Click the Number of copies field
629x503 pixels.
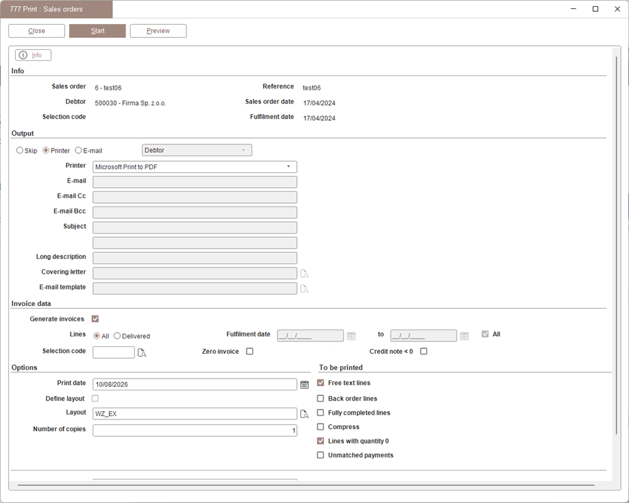195,430
